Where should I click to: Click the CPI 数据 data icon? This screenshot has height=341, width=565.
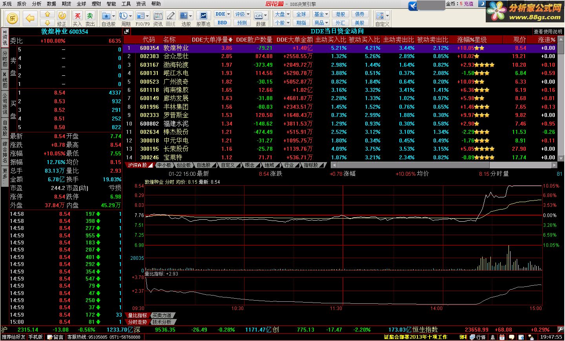tap(259, 16)
